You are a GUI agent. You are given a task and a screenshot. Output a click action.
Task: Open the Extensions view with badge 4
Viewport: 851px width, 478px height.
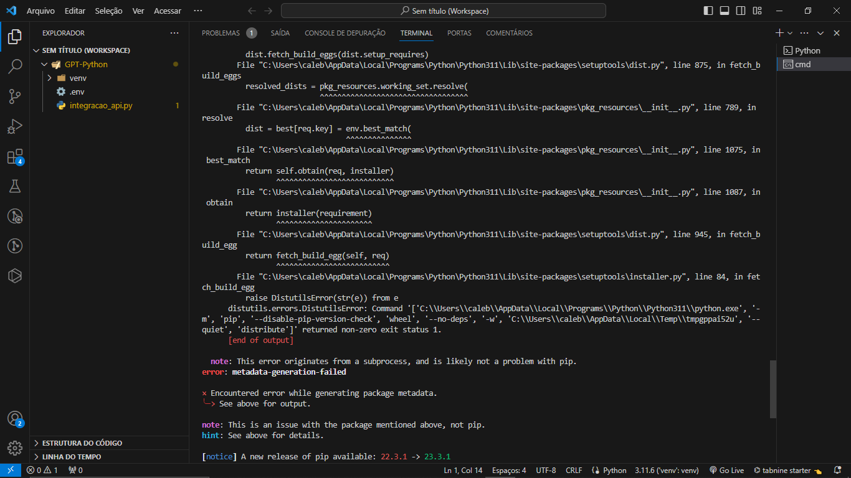15,156
